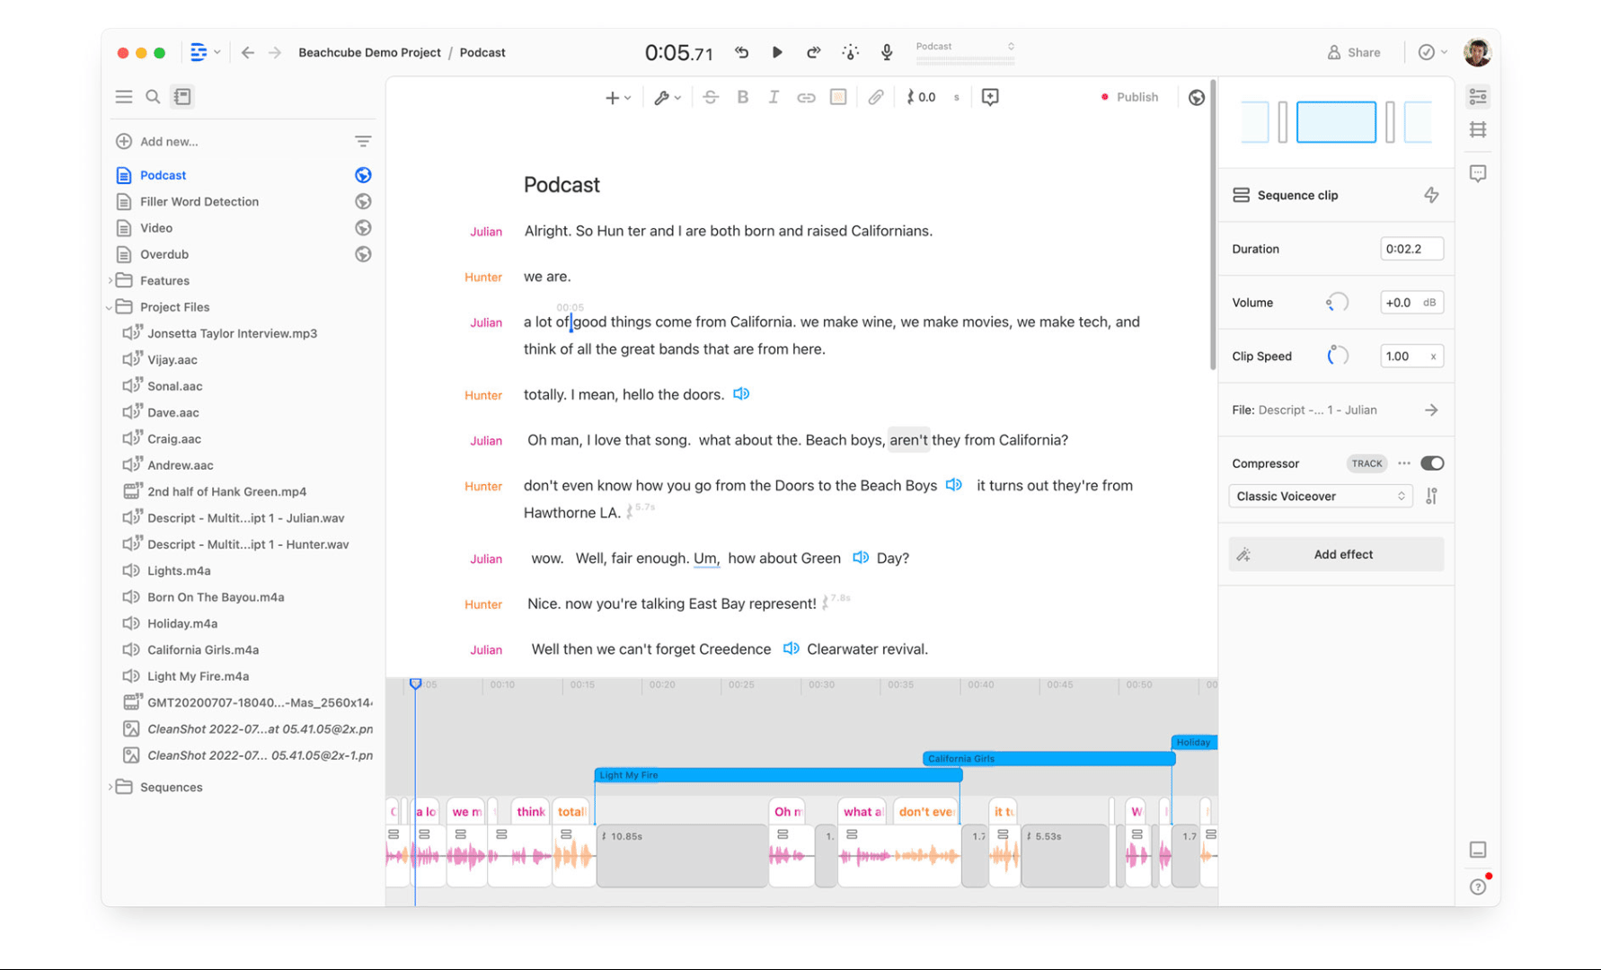
Task: Adjust the Volume knob control
Action: pyautogui.click(x=1336, y=302)
